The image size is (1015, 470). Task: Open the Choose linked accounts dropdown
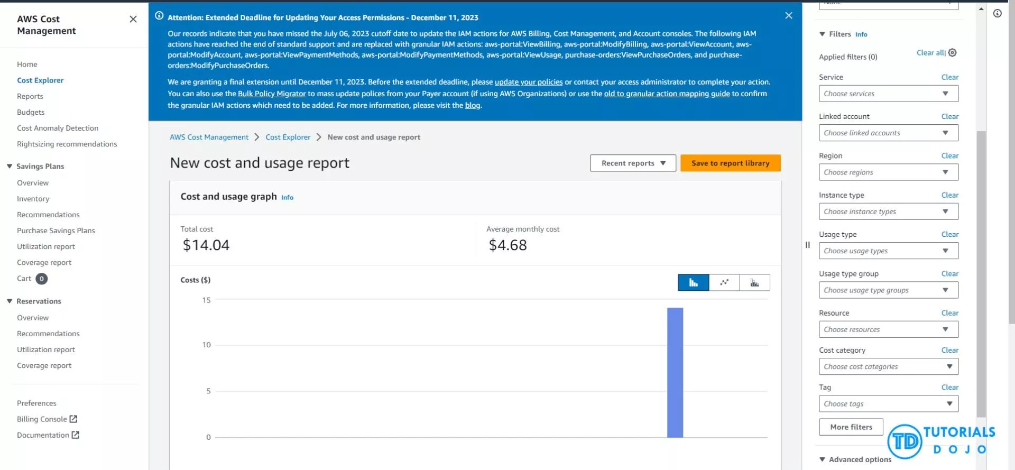tap(888, 133)
